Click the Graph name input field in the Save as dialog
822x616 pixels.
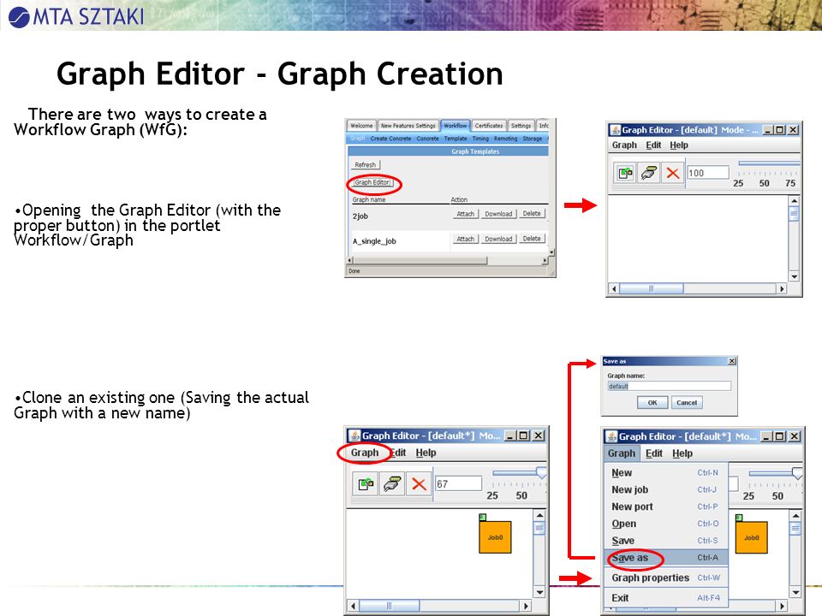click(669, 386)
